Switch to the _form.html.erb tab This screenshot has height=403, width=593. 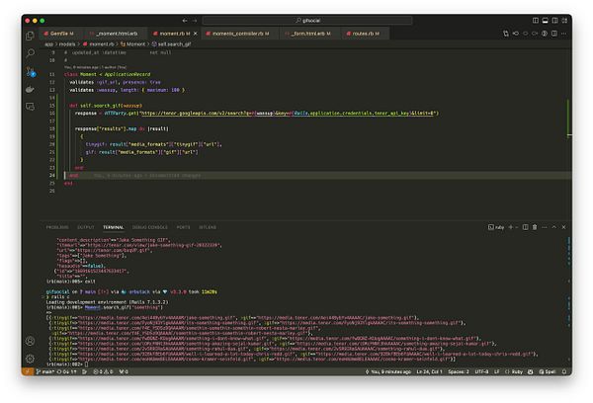coord(309,34)
